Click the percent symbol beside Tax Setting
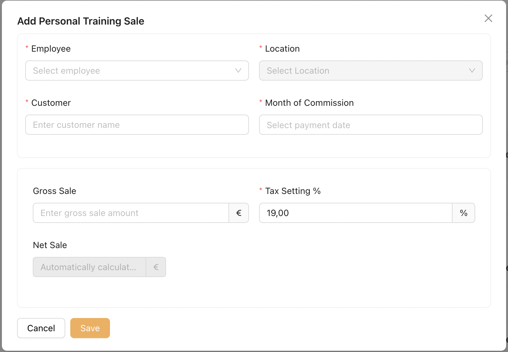Image resolution: width=508 pixels, height=352 pixels. [463, 213]
